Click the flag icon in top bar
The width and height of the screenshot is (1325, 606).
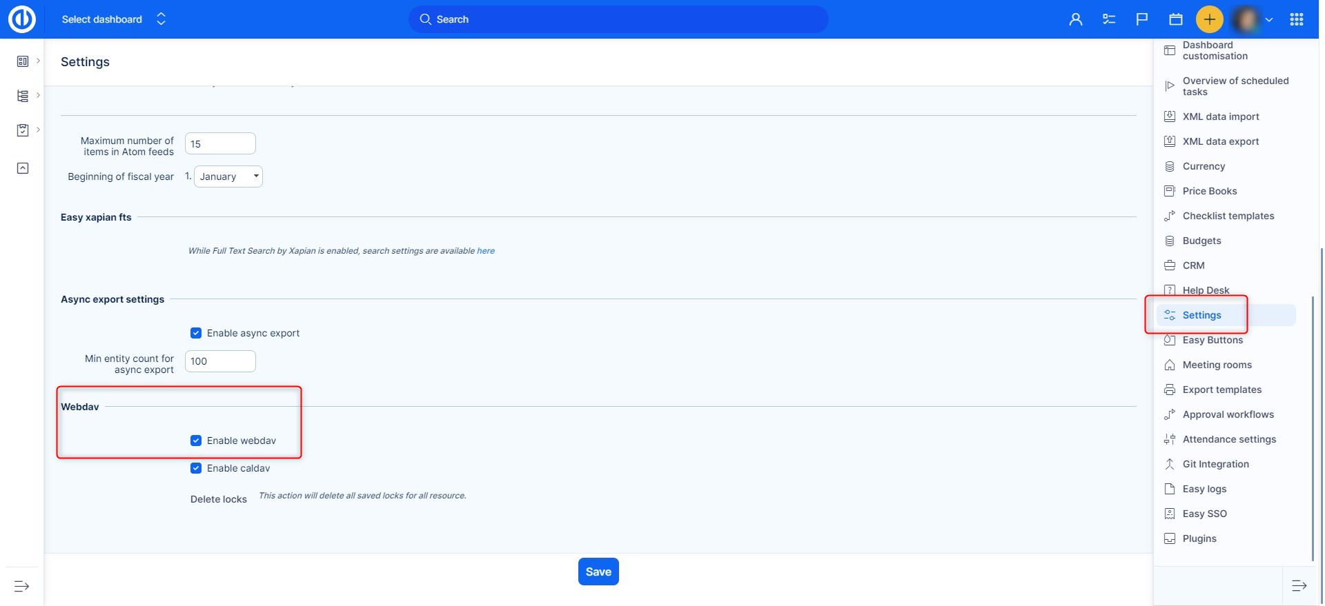click(1142, 19)
